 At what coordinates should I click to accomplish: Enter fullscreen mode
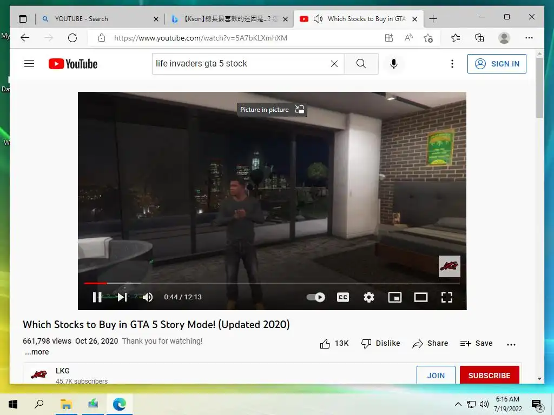coord(447,297)
